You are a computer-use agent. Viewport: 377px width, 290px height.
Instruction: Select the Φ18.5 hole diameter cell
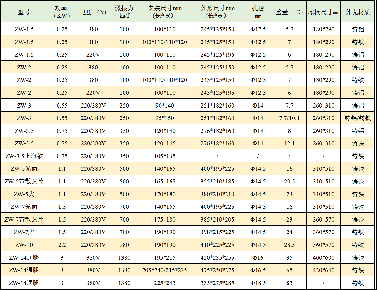258,283
